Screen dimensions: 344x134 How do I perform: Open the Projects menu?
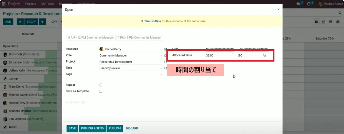[31, 4]
